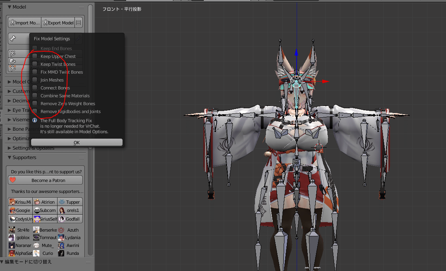Image resolution: width=446 pixels, height=271 pixels.
Task: Click Mute_ supporter avatar icon
Action: 36,245
